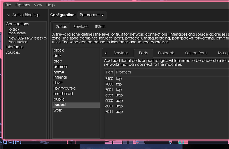Click the Sources entry
Image resolution: width=229 pixels, height=149 pixels.
13,52
